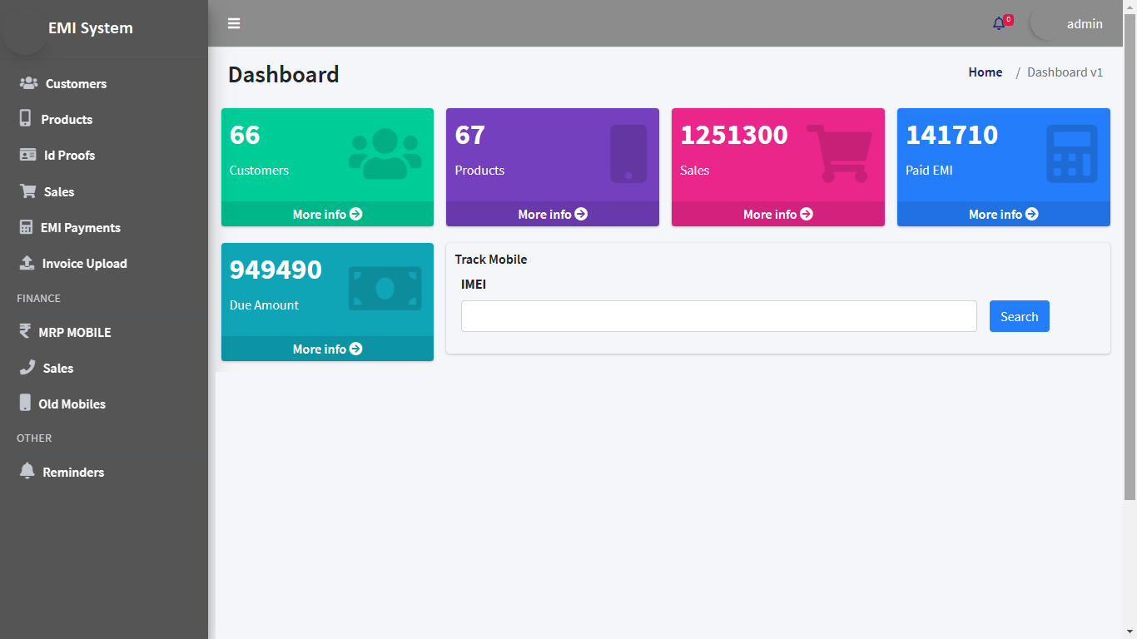Click More info on the Customers card

327,215
